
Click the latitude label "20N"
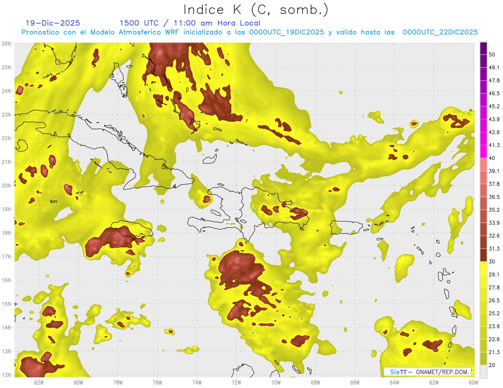pyautogui.click(x=6, y=185)
